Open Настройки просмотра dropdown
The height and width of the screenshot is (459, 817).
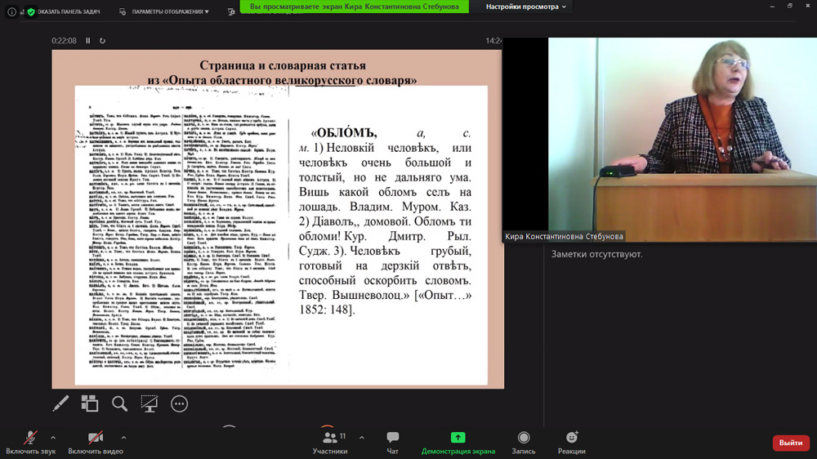tap(525, 7)
